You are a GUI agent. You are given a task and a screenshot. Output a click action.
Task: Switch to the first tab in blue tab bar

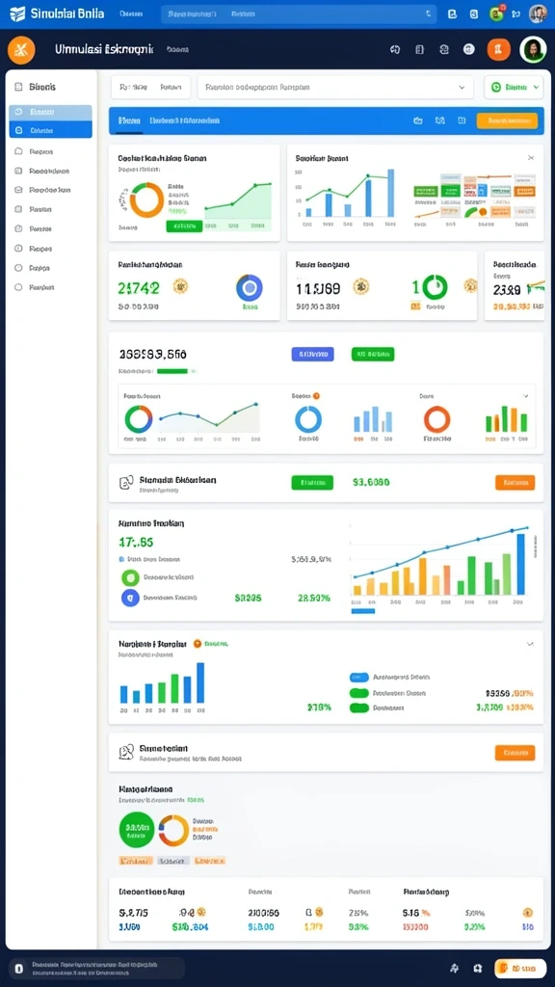click(x=129, y=120)
